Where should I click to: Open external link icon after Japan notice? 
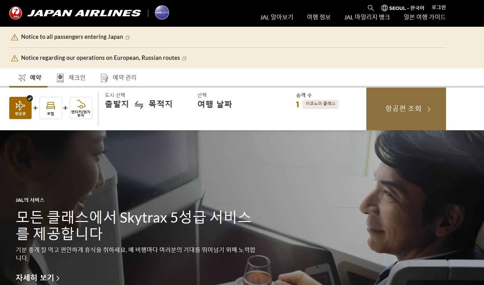[128, 38]
